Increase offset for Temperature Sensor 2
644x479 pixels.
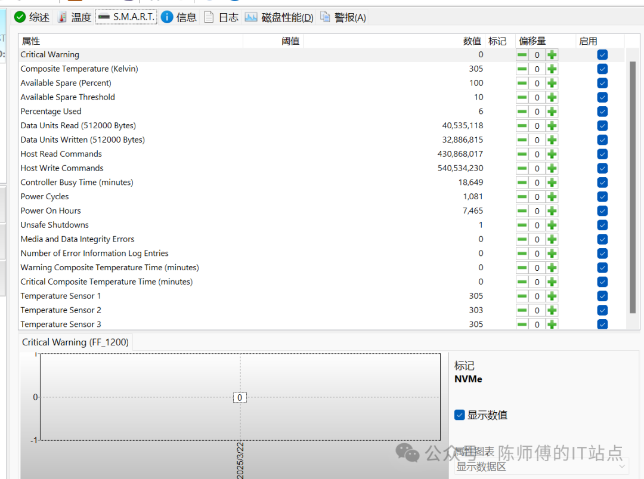coord(552,310)
